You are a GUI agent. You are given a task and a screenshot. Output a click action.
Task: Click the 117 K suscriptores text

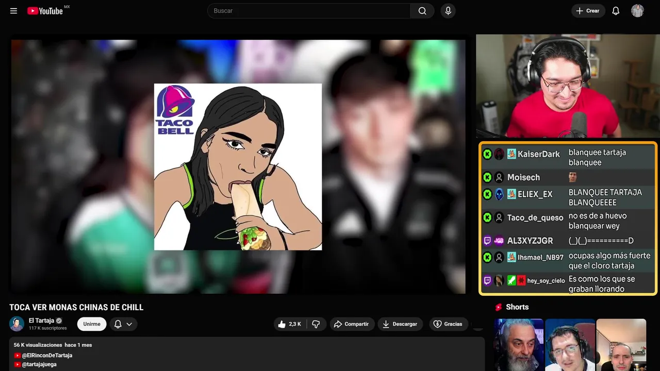point(48,328)
